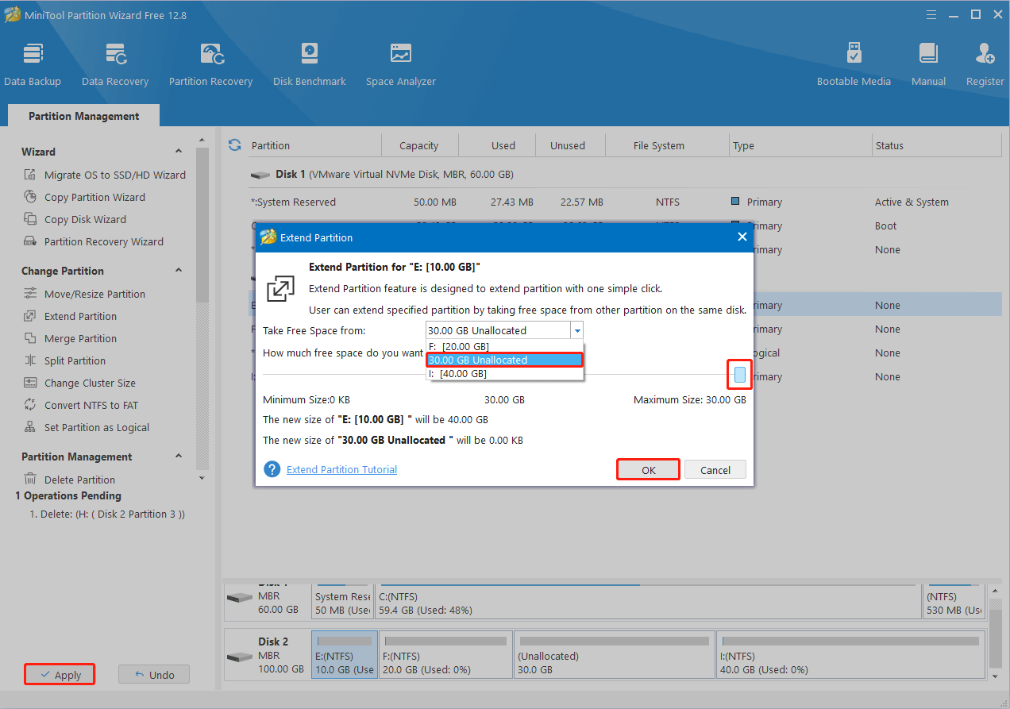This screenshot has width=1010, height=709.
Task: Collapse the Change Partition section
Action: [x=179, y=271]
